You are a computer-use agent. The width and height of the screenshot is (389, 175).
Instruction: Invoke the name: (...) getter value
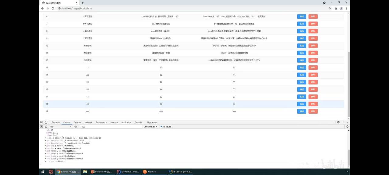tap(55, 133)
